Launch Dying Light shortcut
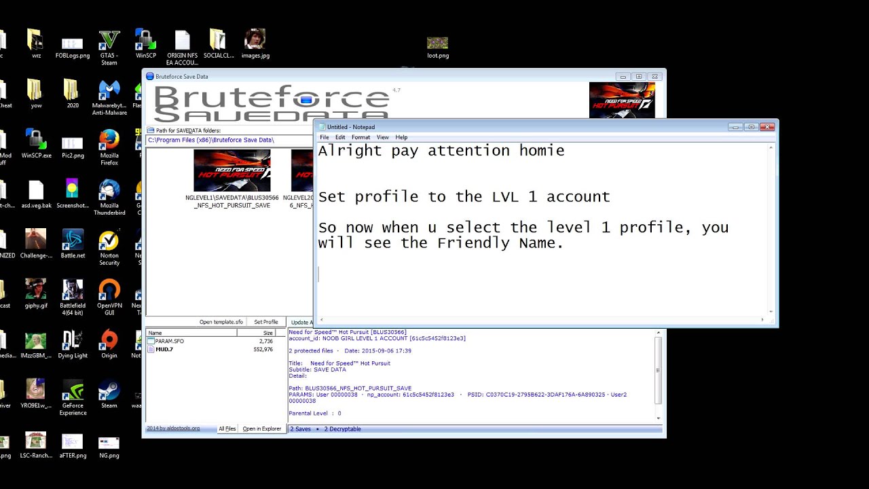The image size is (869, 489). coord(73,344)
